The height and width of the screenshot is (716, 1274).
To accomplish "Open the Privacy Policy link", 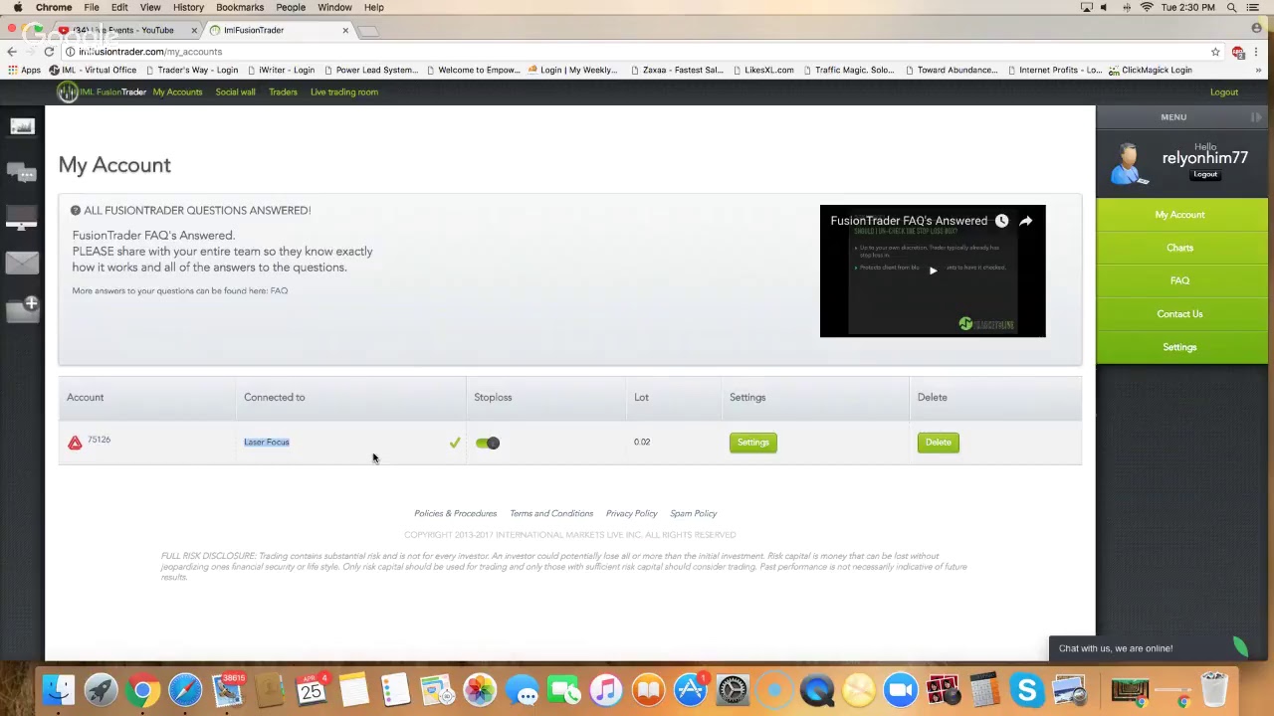I will (x=631, y=514).
